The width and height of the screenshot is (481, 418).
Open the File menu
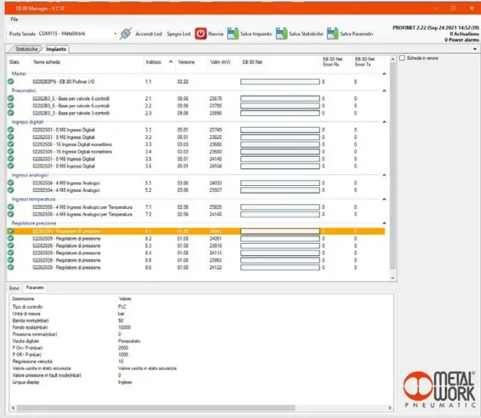pyautogui.click(x=14, y=19)
